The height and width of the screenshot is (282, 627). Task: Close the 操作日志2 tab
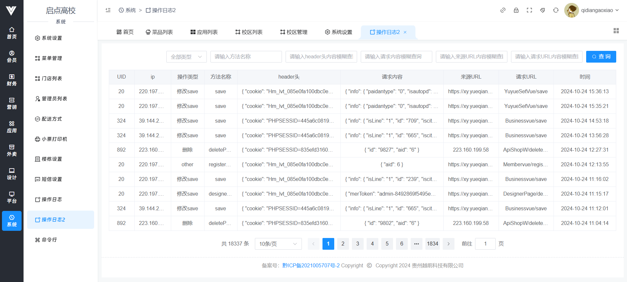pos(405,32)
